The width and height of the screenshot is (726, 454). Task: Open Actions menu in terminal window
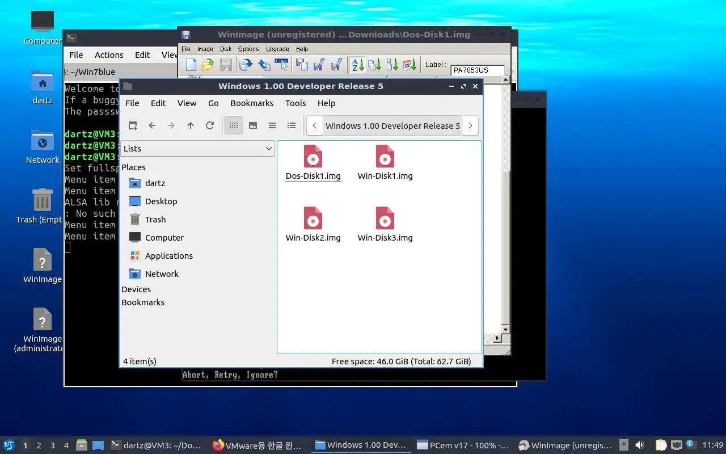coord(109,55)
